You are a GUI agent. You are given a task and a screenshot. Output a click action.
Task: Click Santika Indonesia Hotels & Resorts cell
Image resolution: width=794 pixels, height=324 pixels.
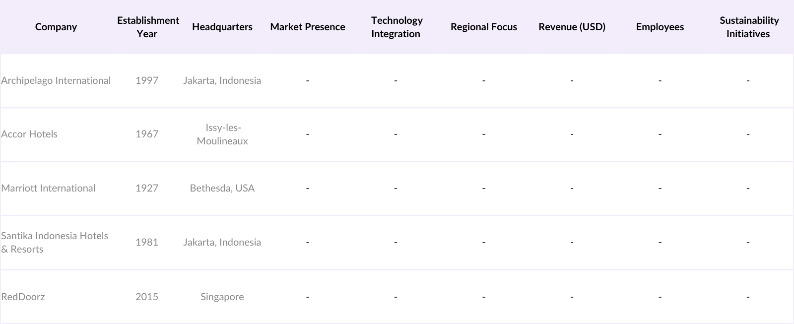tap(55, 242)
